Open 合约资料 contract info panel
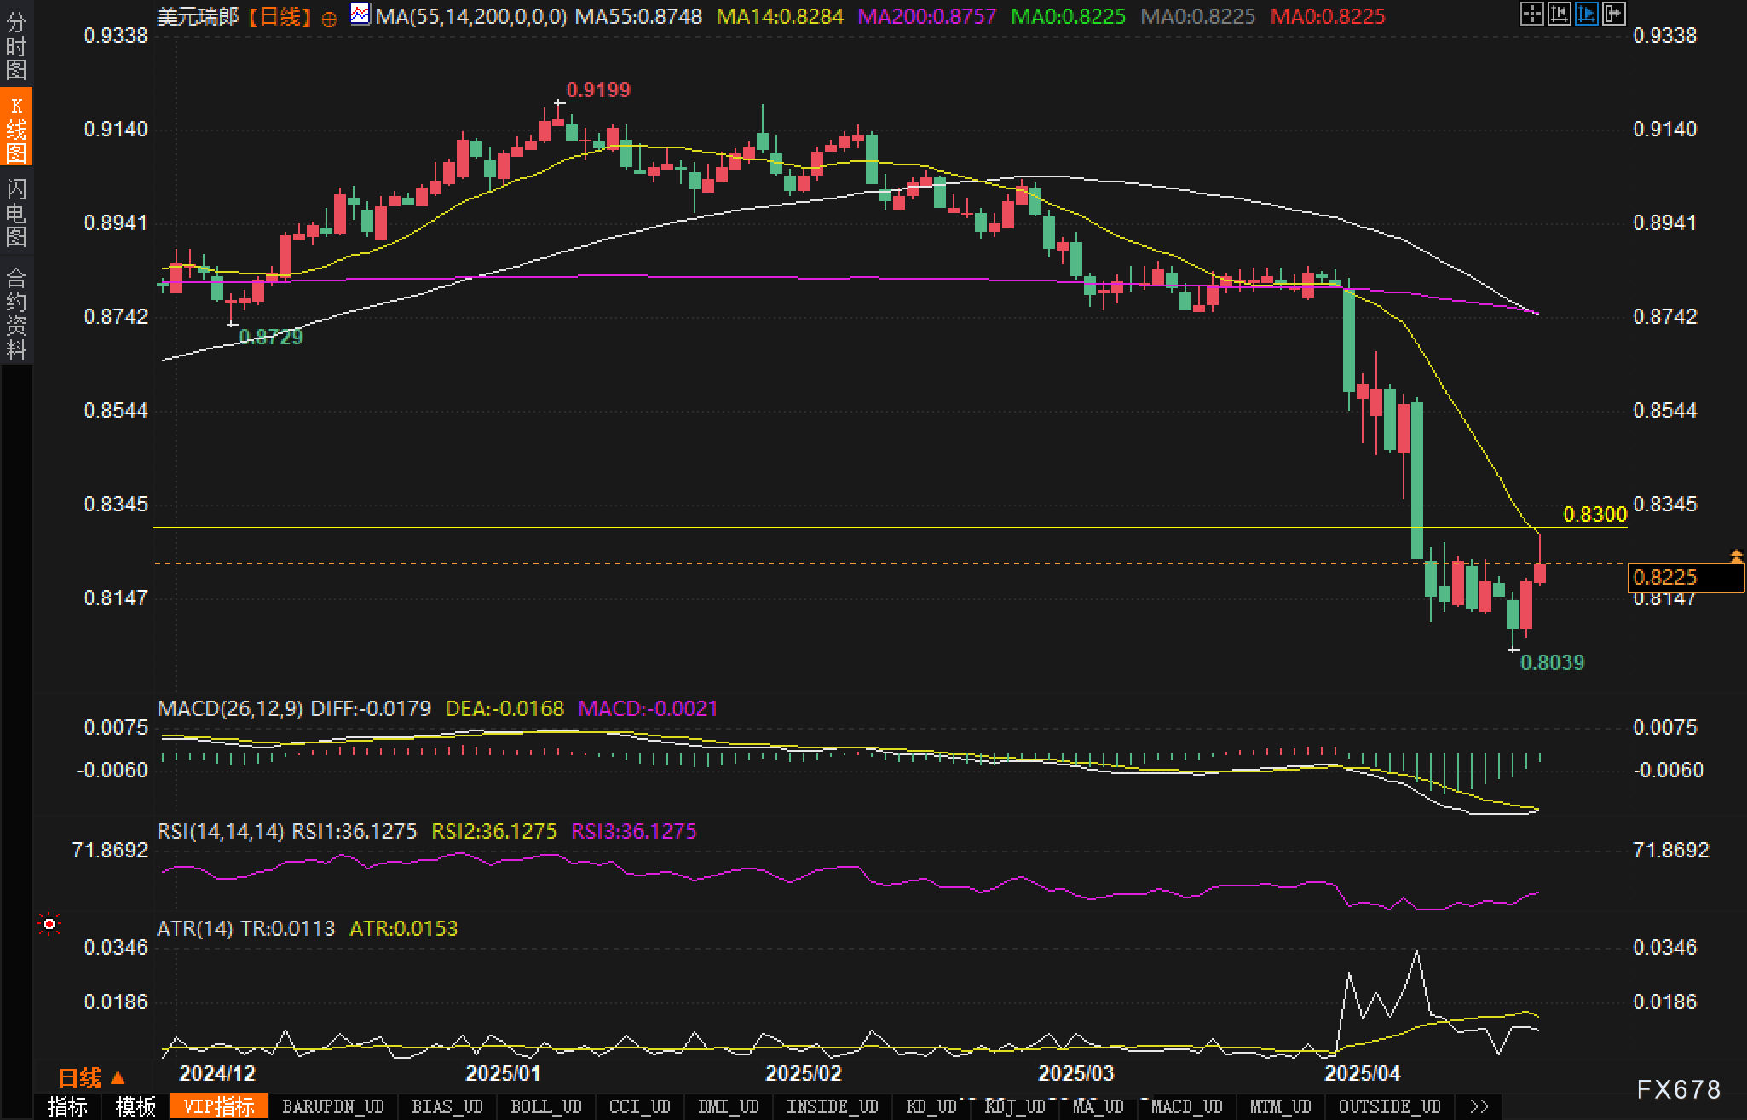This screenshot has height=1120, width=1747. coord(16,313)
